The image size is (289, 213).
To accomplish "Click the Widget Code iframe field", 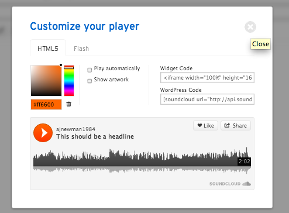I will (207, 78).
